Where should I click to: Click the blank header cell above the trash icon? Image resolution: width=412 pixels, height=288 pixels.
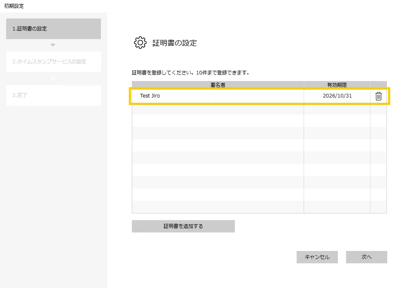(378, 85)
